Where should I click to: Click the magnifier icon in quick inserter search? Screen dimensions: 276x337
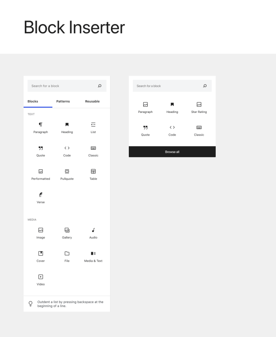[x=205, y=86]
